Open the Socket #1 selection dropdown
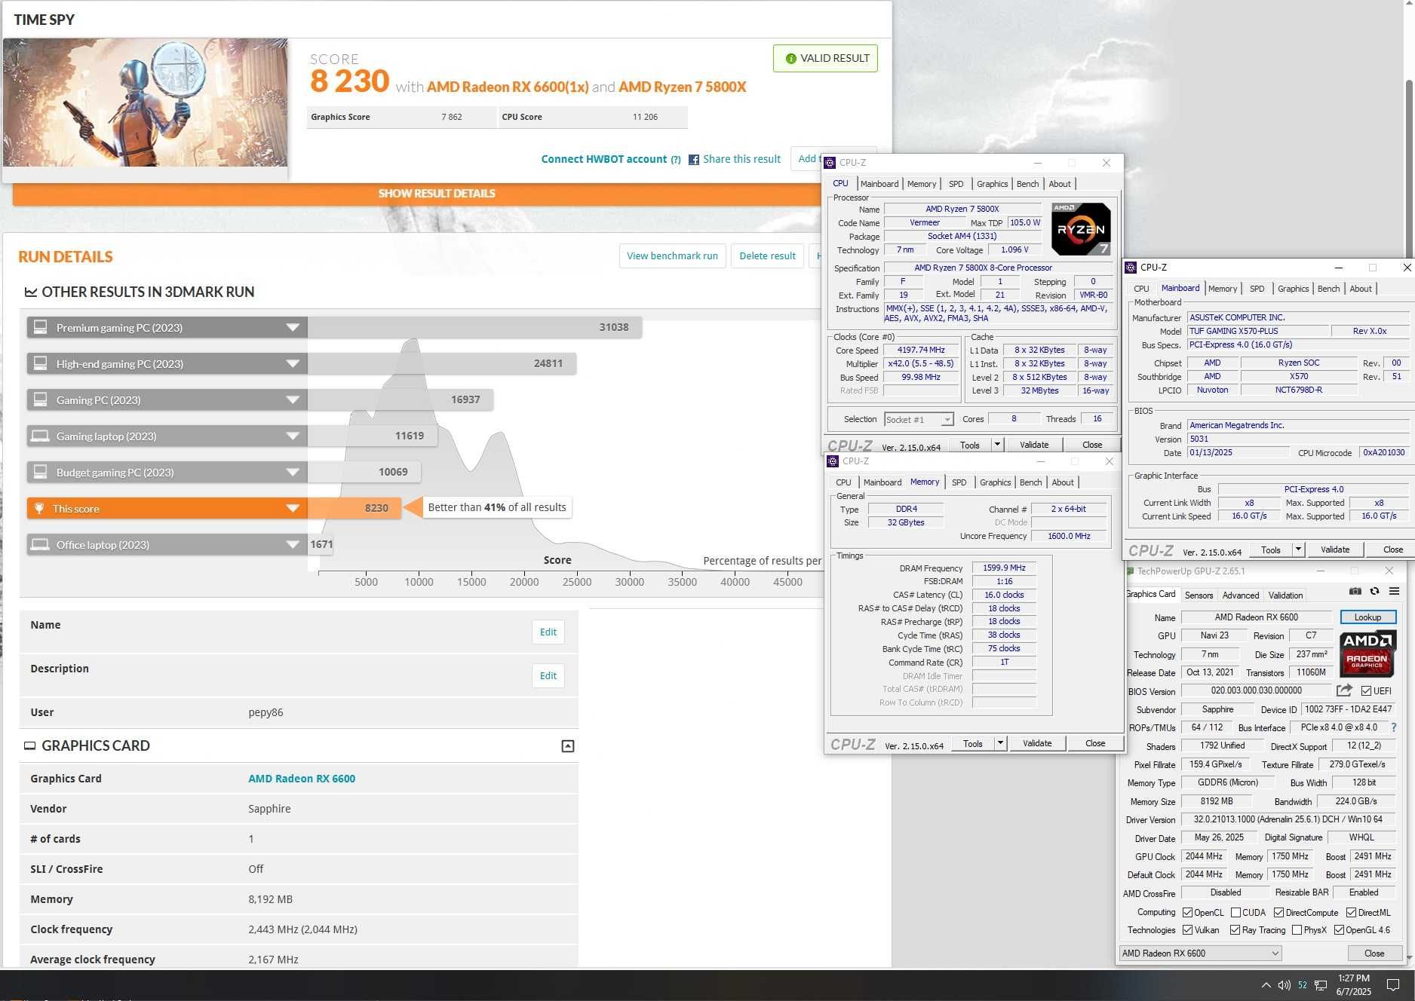This screenshot has height=1001, width=1415. [x=919, y=419]
